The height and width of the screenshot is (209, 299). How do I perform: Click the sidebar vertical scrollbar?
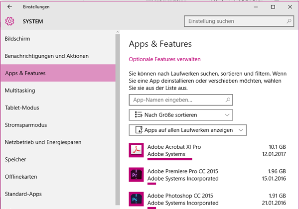click(x=118, y=120)
